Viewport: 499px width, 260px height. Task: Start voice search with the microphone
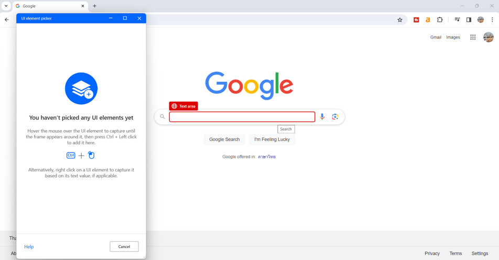tap(322, 117)
